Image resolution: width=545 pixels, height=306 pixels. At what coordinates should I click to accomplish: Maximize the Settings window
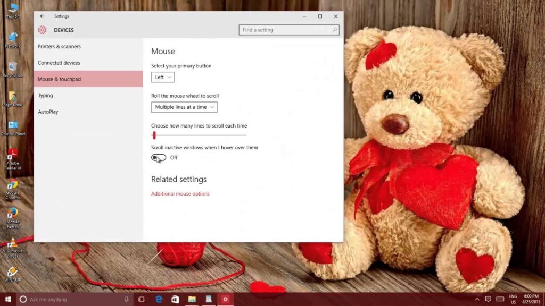click(320, 16)
